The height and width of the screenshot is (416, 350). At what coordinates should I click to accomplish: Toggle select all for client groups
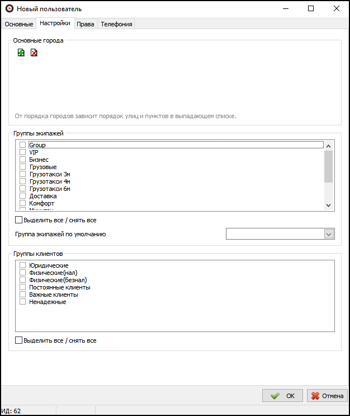(x=19, y=340)
